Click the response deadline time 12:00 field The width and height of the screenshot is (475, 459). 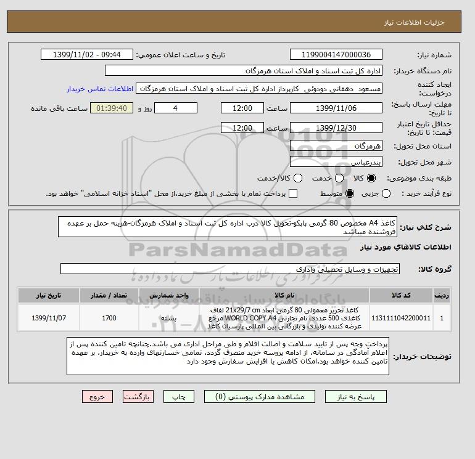pyautogui.click(x=242, y=108)
